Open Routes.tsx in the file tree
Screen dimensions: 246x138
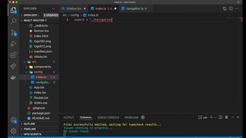41,98
